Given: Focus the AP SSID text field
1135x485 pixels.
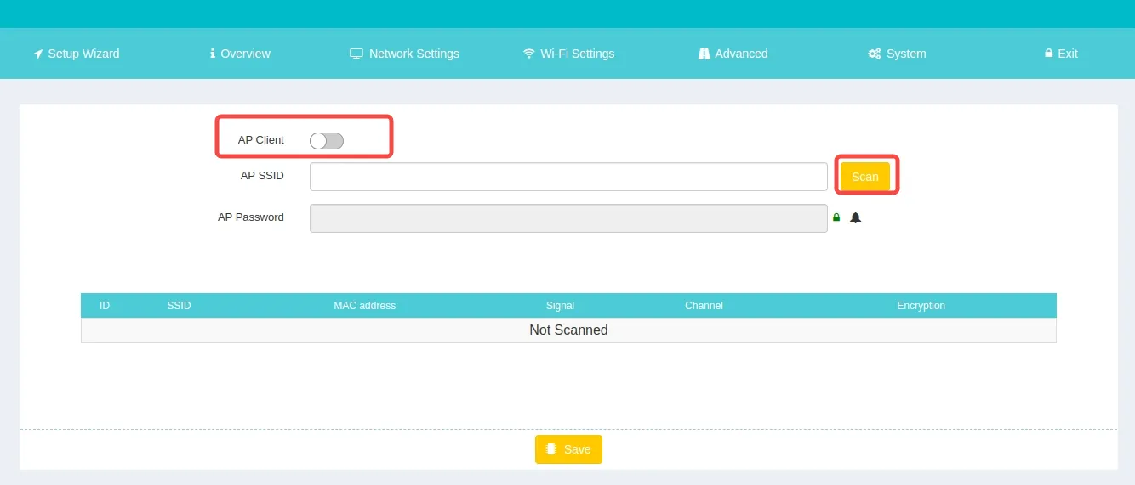Looking at the screenshot, I should pos(568,177).
